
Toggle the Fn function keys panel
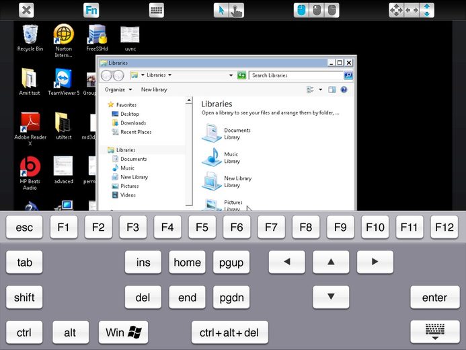pyautogui.click(x=91, y=10)
